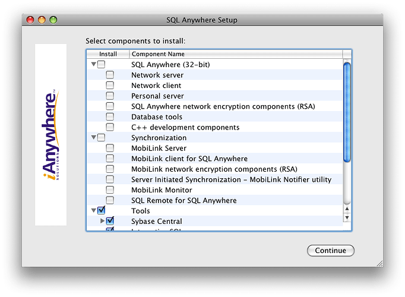Tick the MobiLink Server checkbox
Image resolution: width=405 pixels, height=297 pixels.
point(110,148)
